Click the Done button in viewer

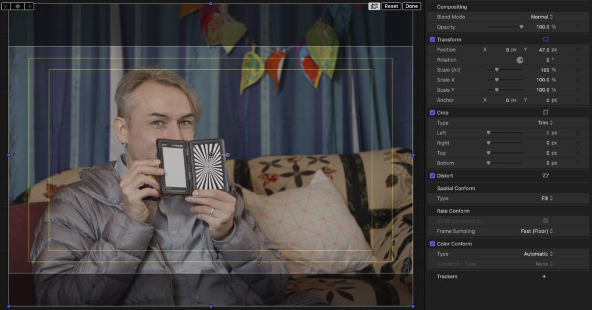(x=412, y=6)
